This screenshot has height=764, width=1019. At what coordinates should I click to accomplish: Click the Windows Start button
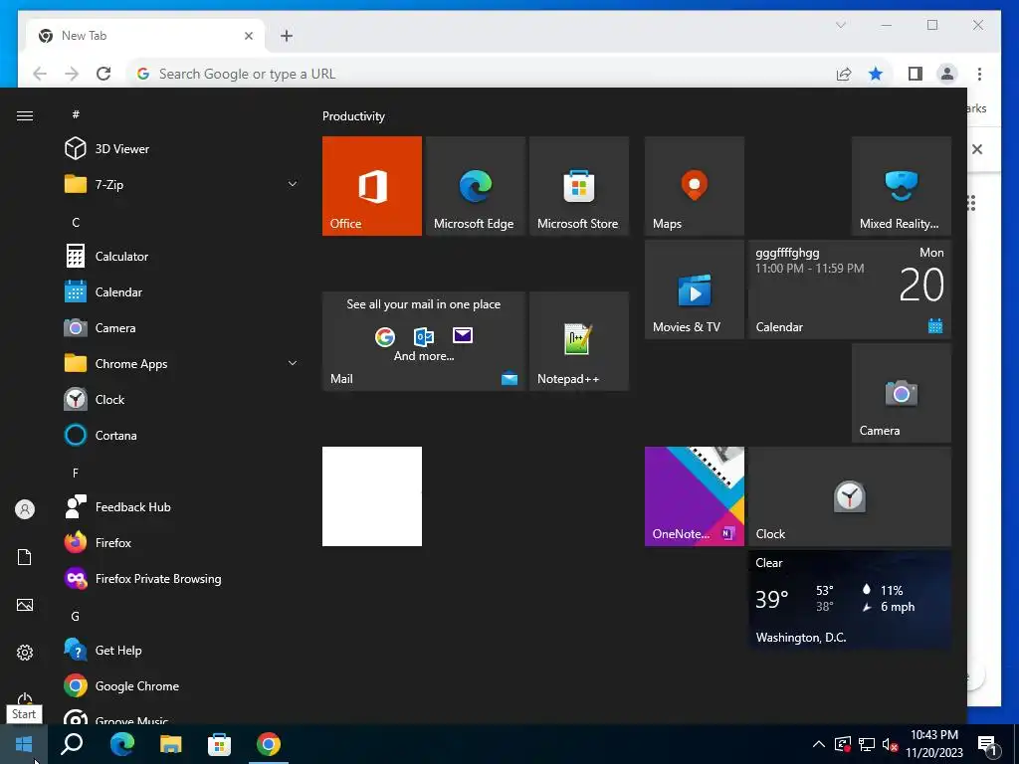point(24,744)
